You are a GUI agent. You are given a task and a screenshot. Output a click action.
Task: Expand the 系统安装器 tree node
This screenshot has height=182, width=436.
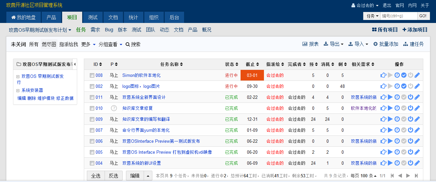coord(18,91)
